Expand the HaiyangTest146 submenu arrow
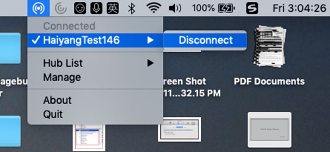 (x=150, y=40)
